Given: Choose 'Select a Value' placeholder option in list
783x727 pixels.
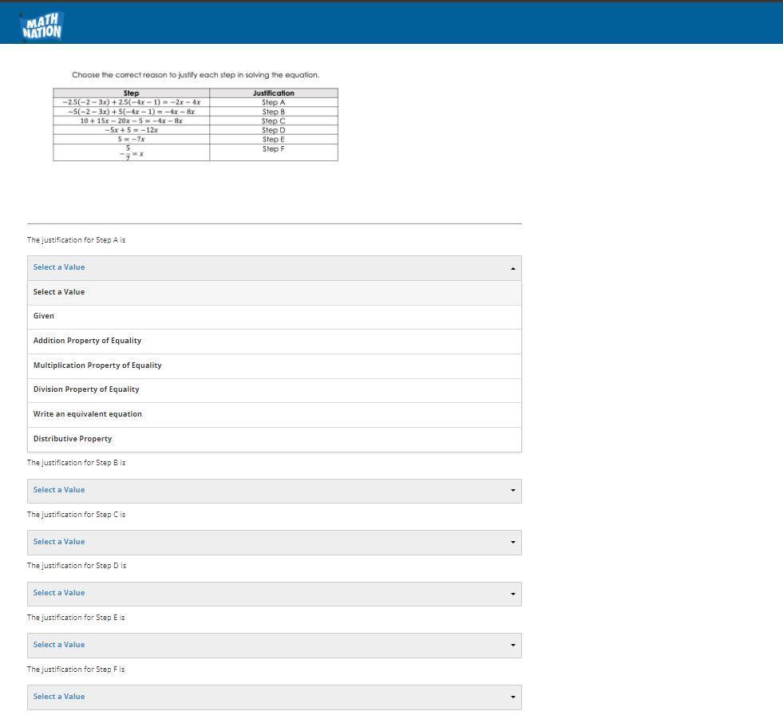Looking at the screenshot, I should tap(274, 293).
